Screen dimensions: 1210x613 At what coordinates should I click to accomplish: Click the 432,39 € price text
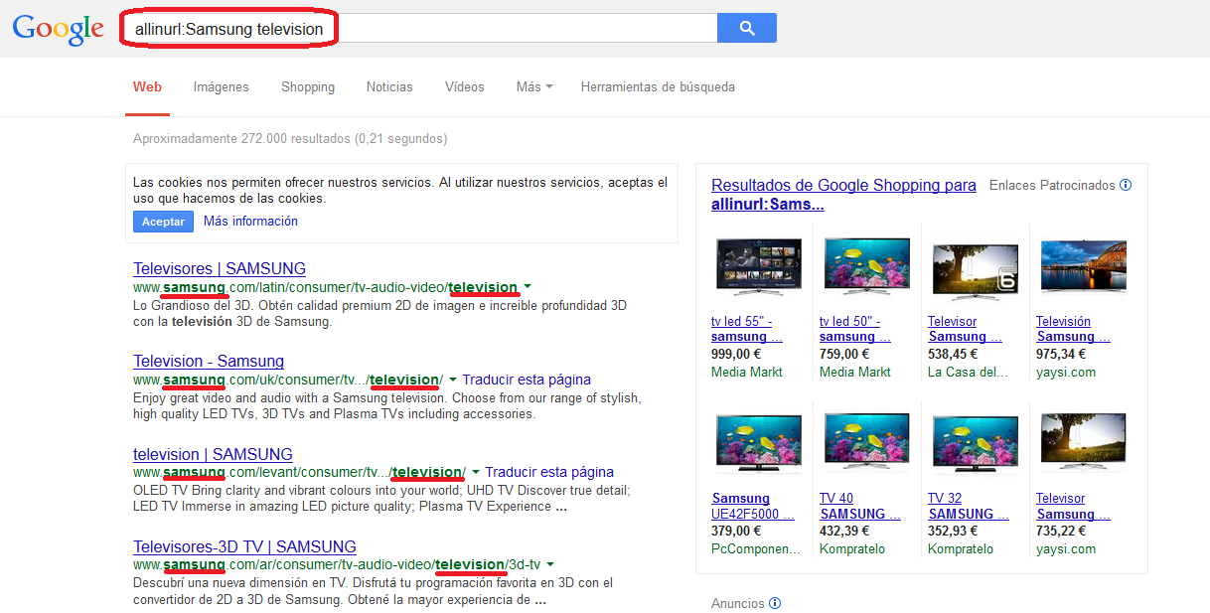point(844,531)
